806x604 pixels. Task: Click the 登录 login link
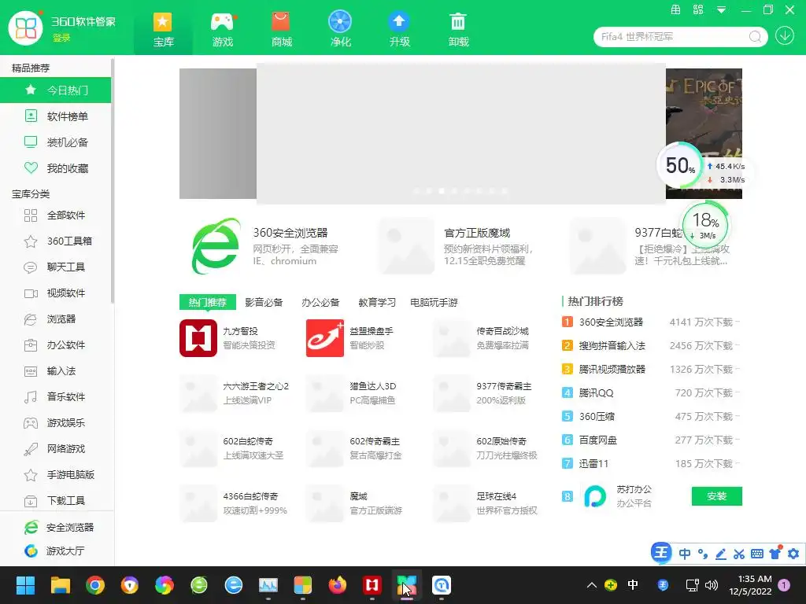61,38
